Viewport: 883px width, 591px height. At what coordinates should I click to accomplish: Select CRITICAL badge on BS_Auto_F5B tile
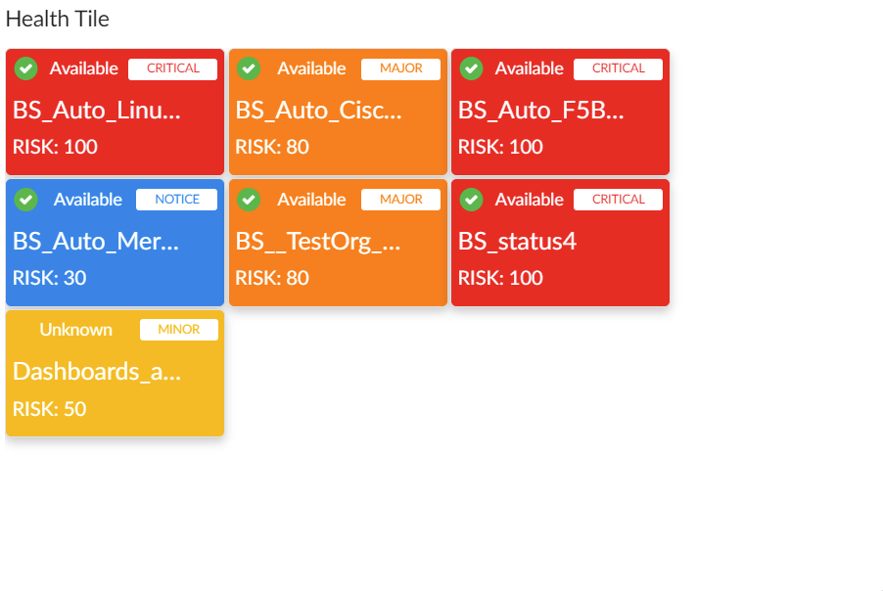(618, 68)
